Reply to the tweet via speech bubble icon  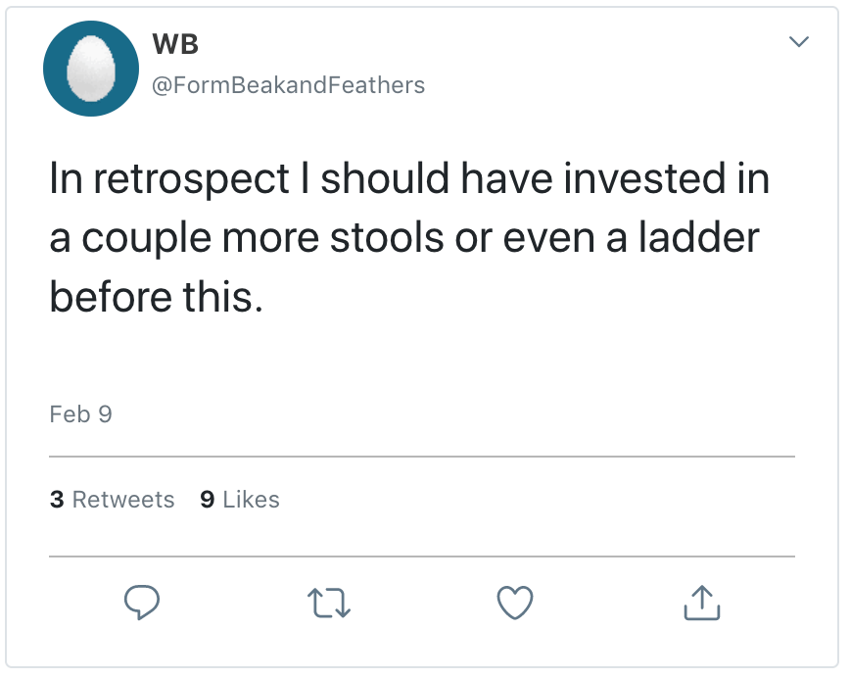click(x=141, y=603)
